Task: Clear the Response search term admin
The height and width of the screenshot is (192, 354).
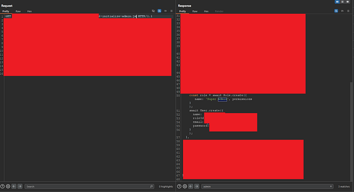Action: (x=331, y=186)
